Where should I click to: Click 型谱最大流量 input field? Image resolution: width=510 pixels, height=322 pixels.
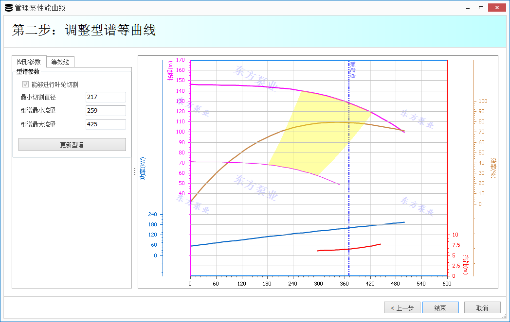coord(106,124)
